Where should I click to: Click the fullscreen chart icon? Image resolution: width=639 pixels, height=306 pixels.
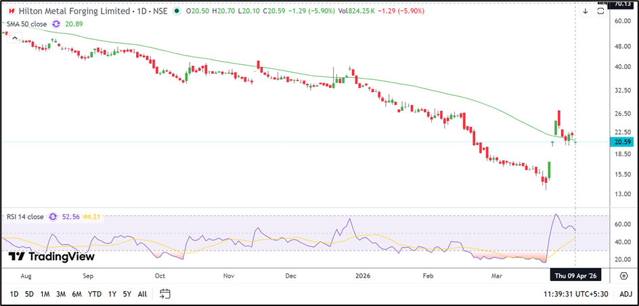pyautogui.click(x=602, y=11)
